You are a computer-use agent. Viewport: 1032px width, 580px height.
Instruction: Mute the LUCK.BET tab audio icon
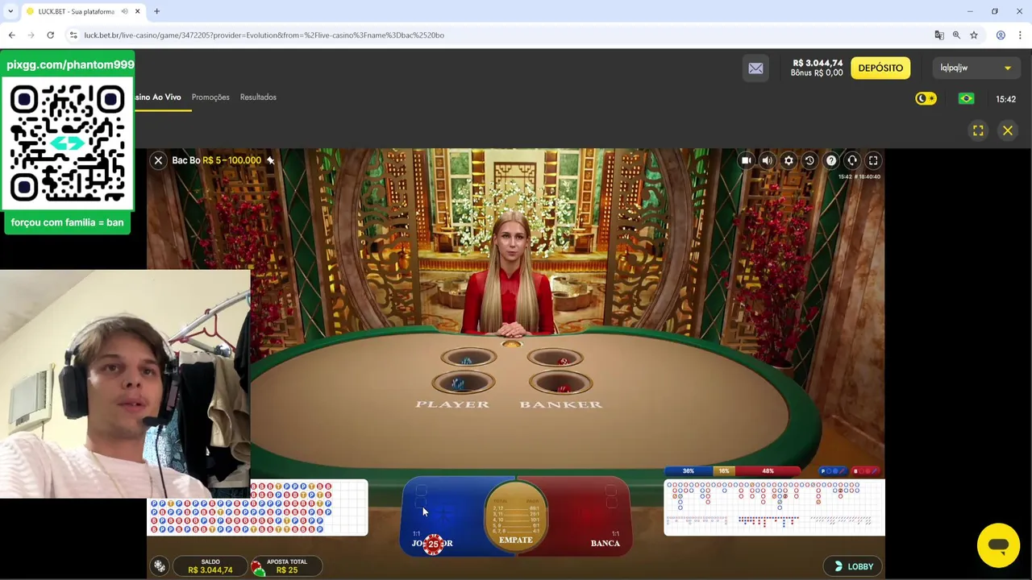click(x=124, y=11)
